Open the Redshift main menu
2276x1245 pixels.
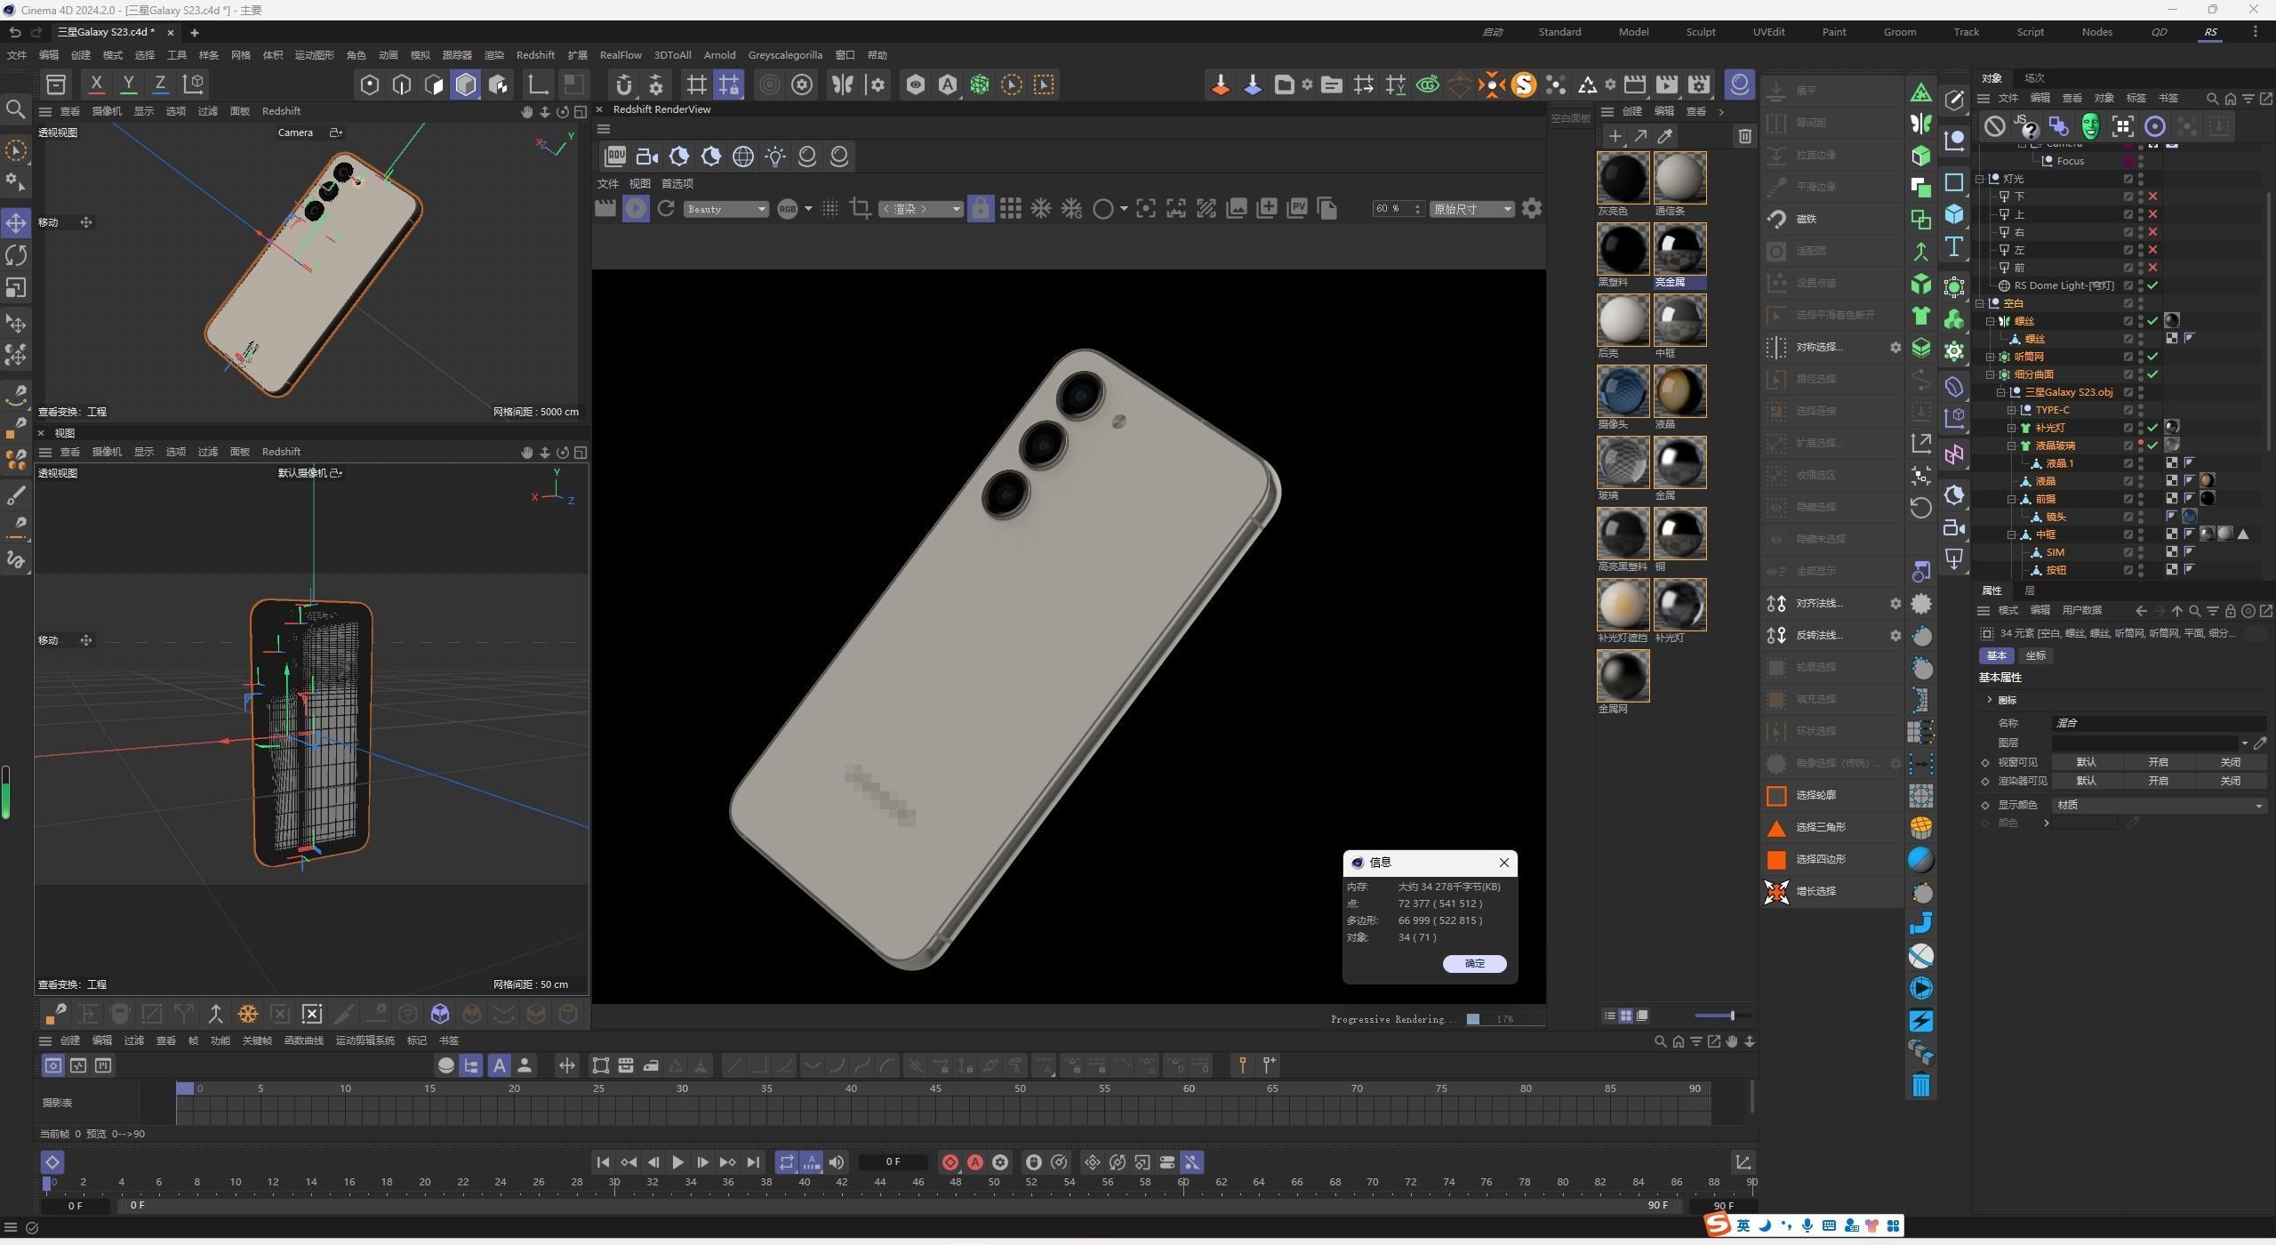tap(535, 55)
